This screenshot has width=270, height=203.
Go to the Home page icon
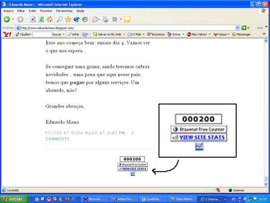click(50, 19)
